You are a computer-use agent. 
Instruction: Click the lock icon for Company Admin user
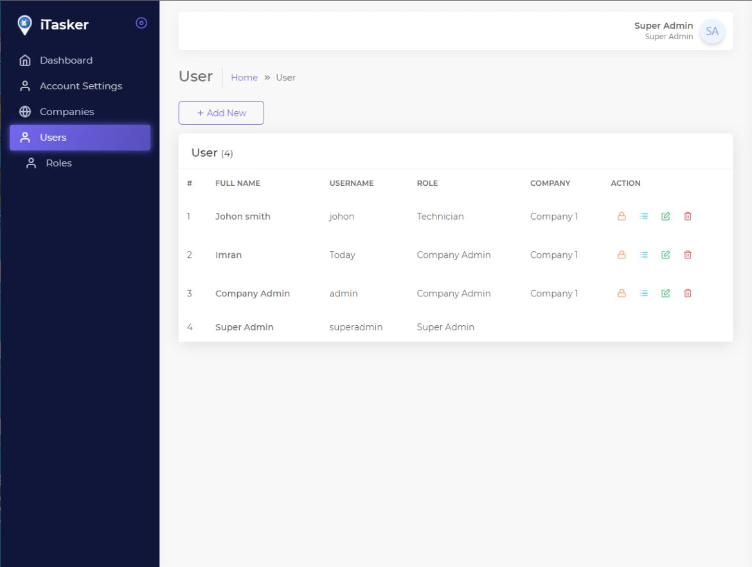[622, 294]
